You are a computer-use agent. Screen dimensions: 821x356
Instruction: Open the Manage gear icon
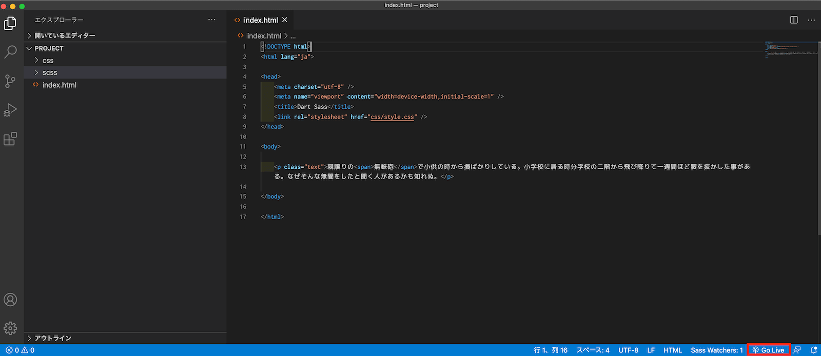pos(10,328)
